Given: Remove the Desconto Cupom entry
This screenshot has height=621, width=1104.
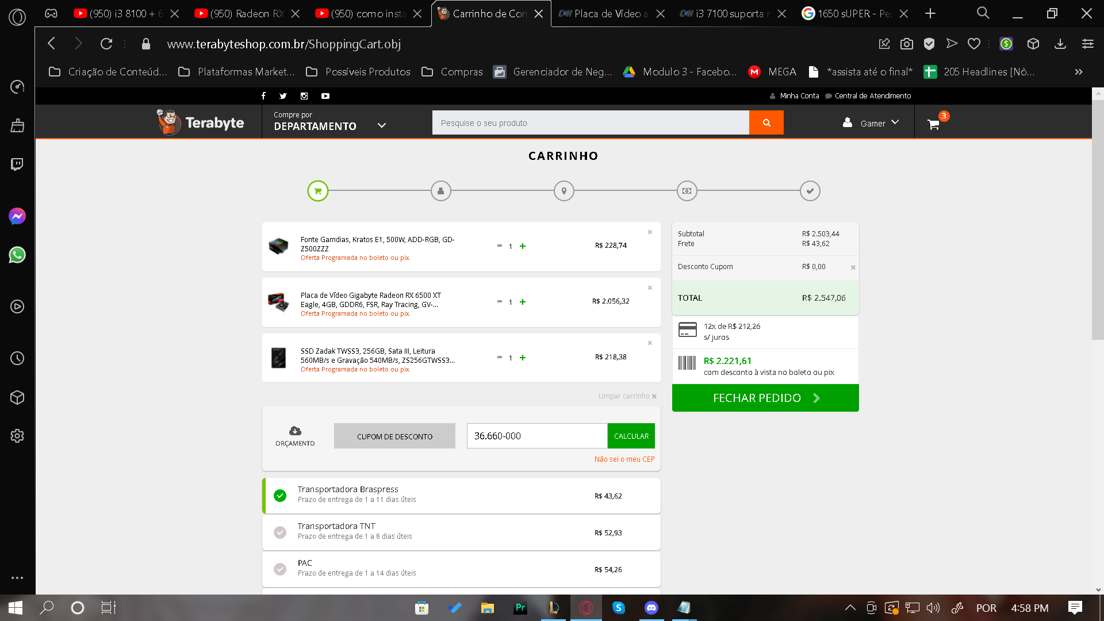Looking at the screenshot, I should (853, 267).
